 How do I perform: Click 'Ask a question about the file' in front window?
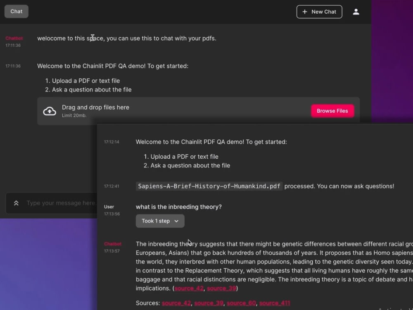pos(190,166)
